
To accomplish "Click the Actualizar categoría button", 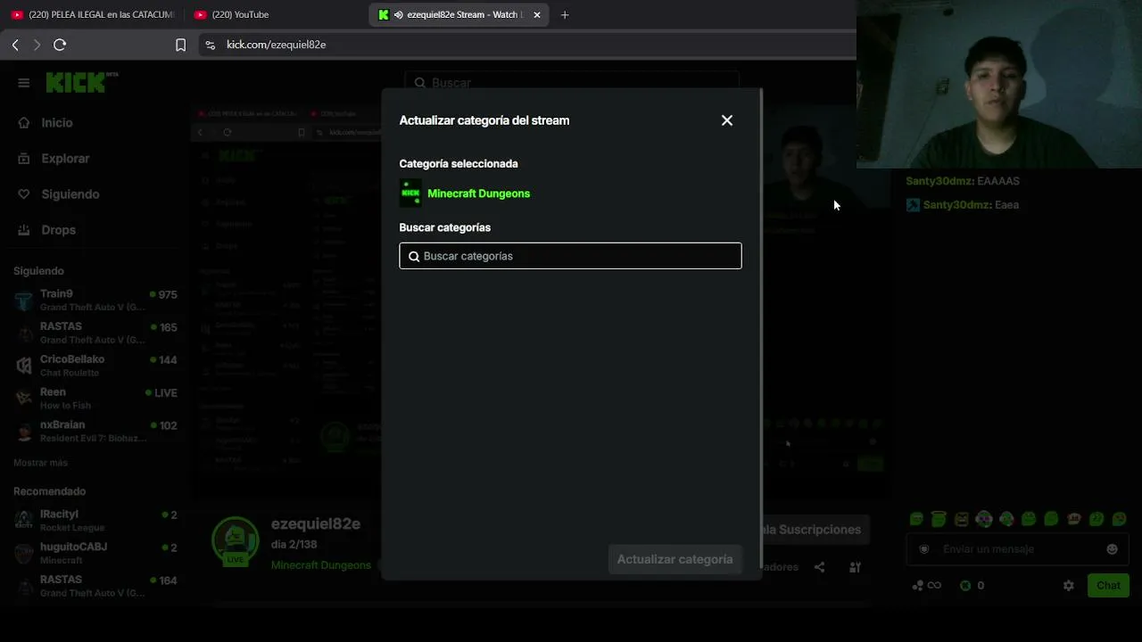I will pos(674,559).
